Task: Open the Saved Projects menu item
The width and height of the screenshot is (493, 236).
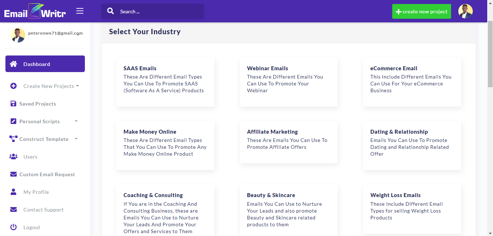Action: click(38, 104)
